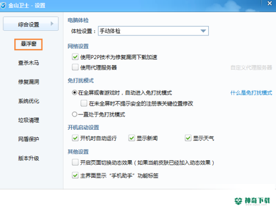Click the 神奇下载 watermark logo
The width and height of the screenshot is (276, 211).
[252, 201]
